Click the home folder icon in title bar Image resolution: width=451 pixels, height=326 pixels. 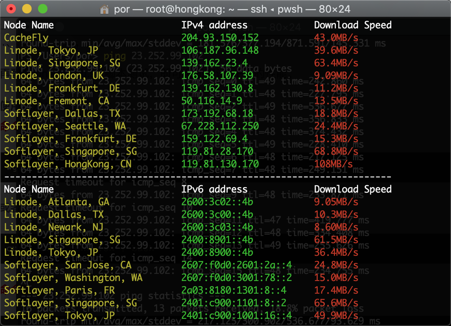pos(104,9)
